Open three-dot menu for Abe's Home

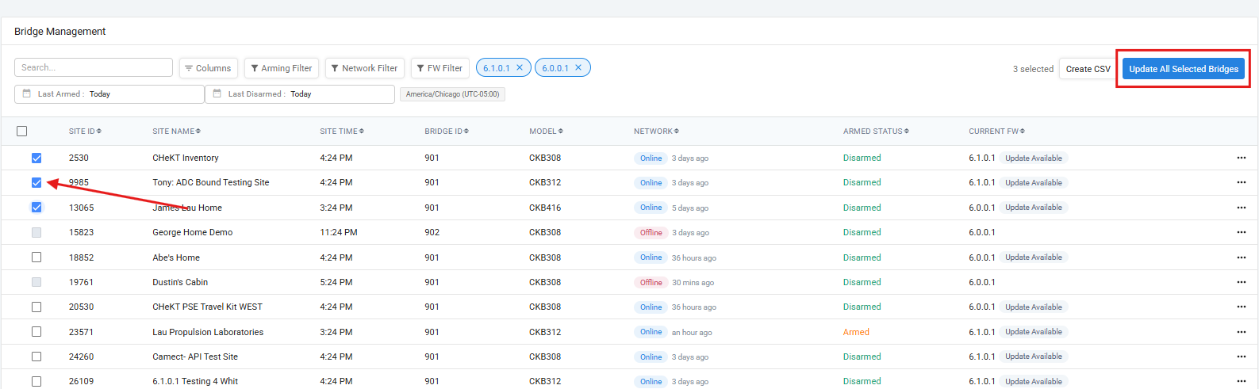pyautogui.click(x=1241, y=257)
